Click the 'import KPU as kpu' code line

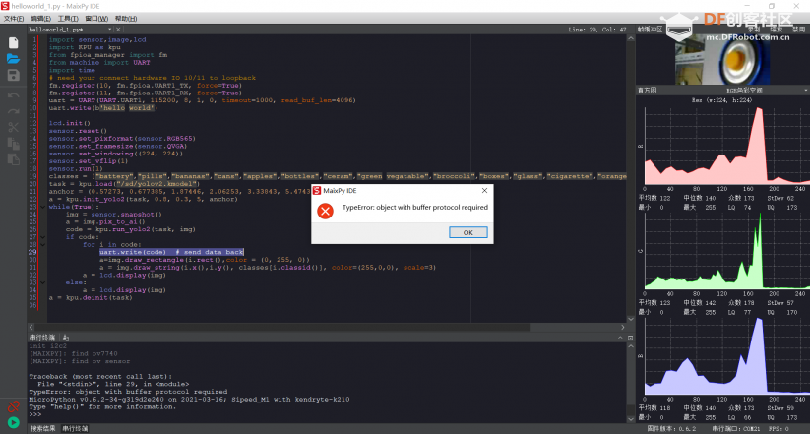(85, 47)
